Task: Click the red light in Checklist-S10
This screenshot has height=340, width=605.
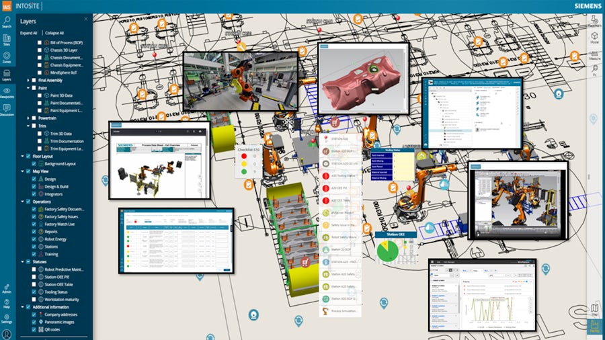Action: (244, 156)
